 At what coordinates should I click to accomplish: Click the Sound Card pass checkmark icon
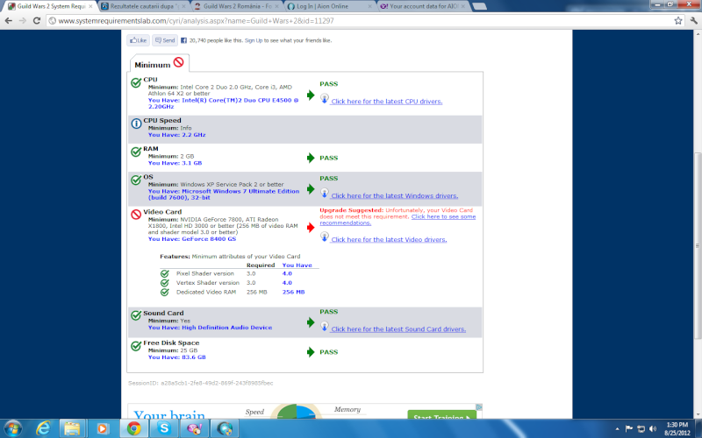[x=136, y=315]
